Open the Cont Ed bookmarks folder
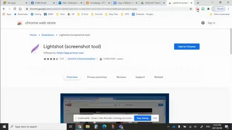The image size is (232, 130). [97, 14]
